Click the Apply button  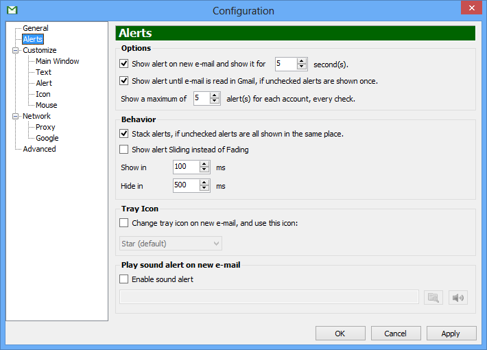[451, 334]
